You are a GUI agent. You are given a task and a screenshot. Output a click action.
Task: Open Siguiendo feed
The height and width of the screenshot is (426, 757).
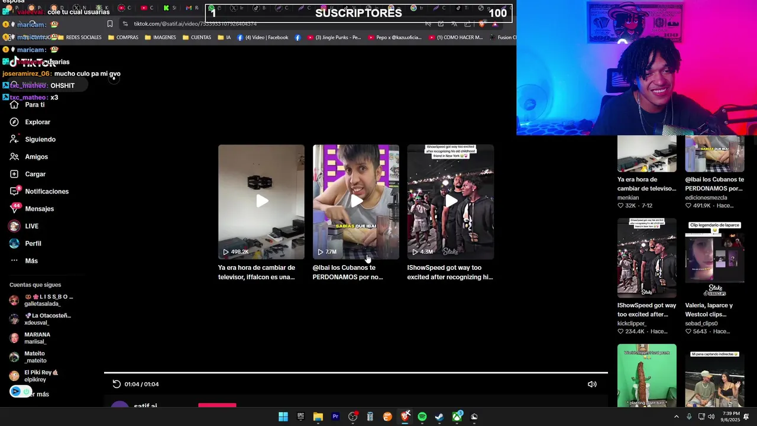pyautogui.click(x=33, y=140)
